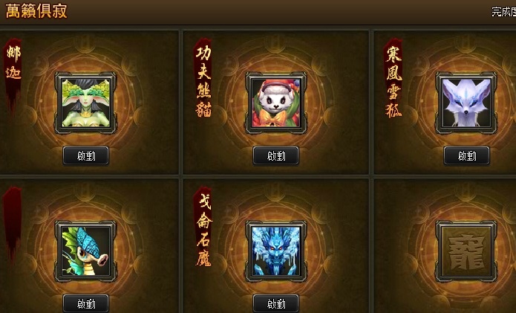Click the 完成度 completion label

point(503,12)
